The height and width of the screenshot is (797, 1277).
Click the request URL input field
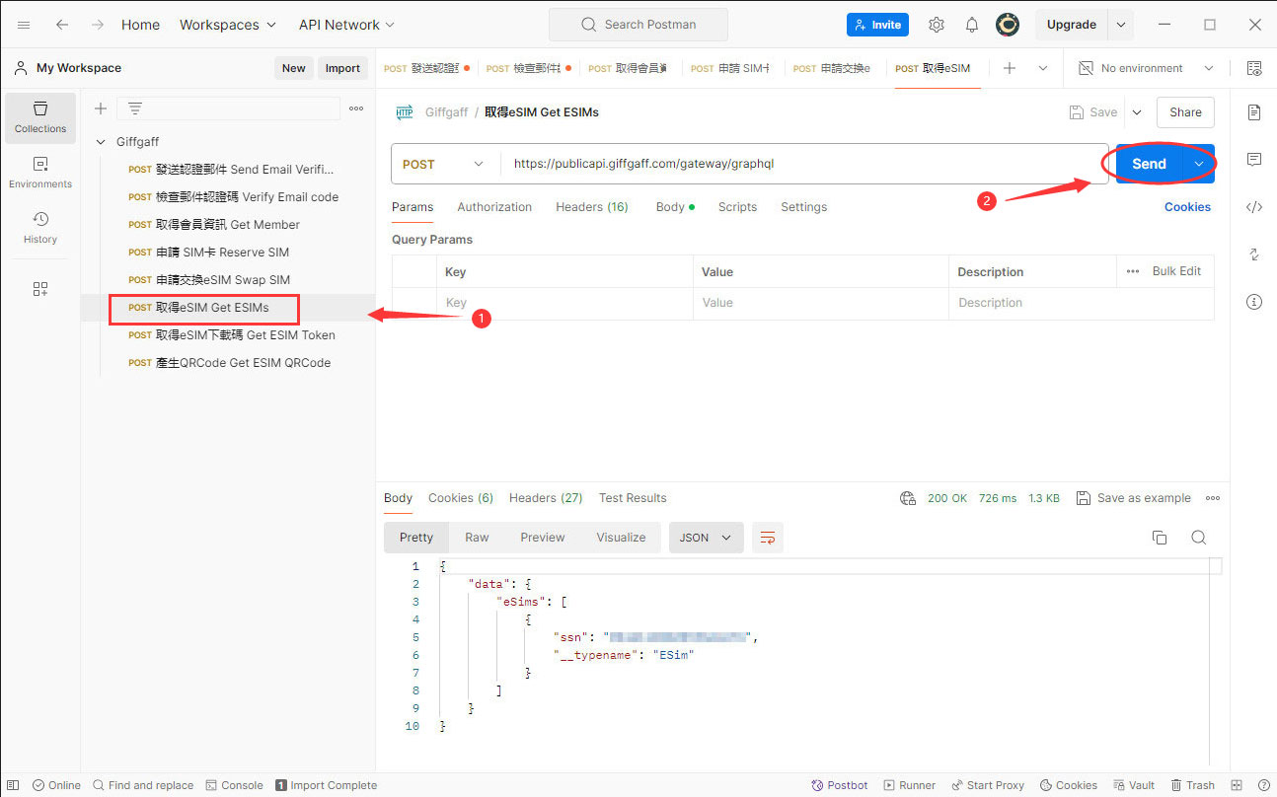pyautogui.click(x=789, y=165)
